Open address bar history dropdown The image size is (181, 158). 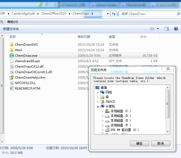(108, 14)
